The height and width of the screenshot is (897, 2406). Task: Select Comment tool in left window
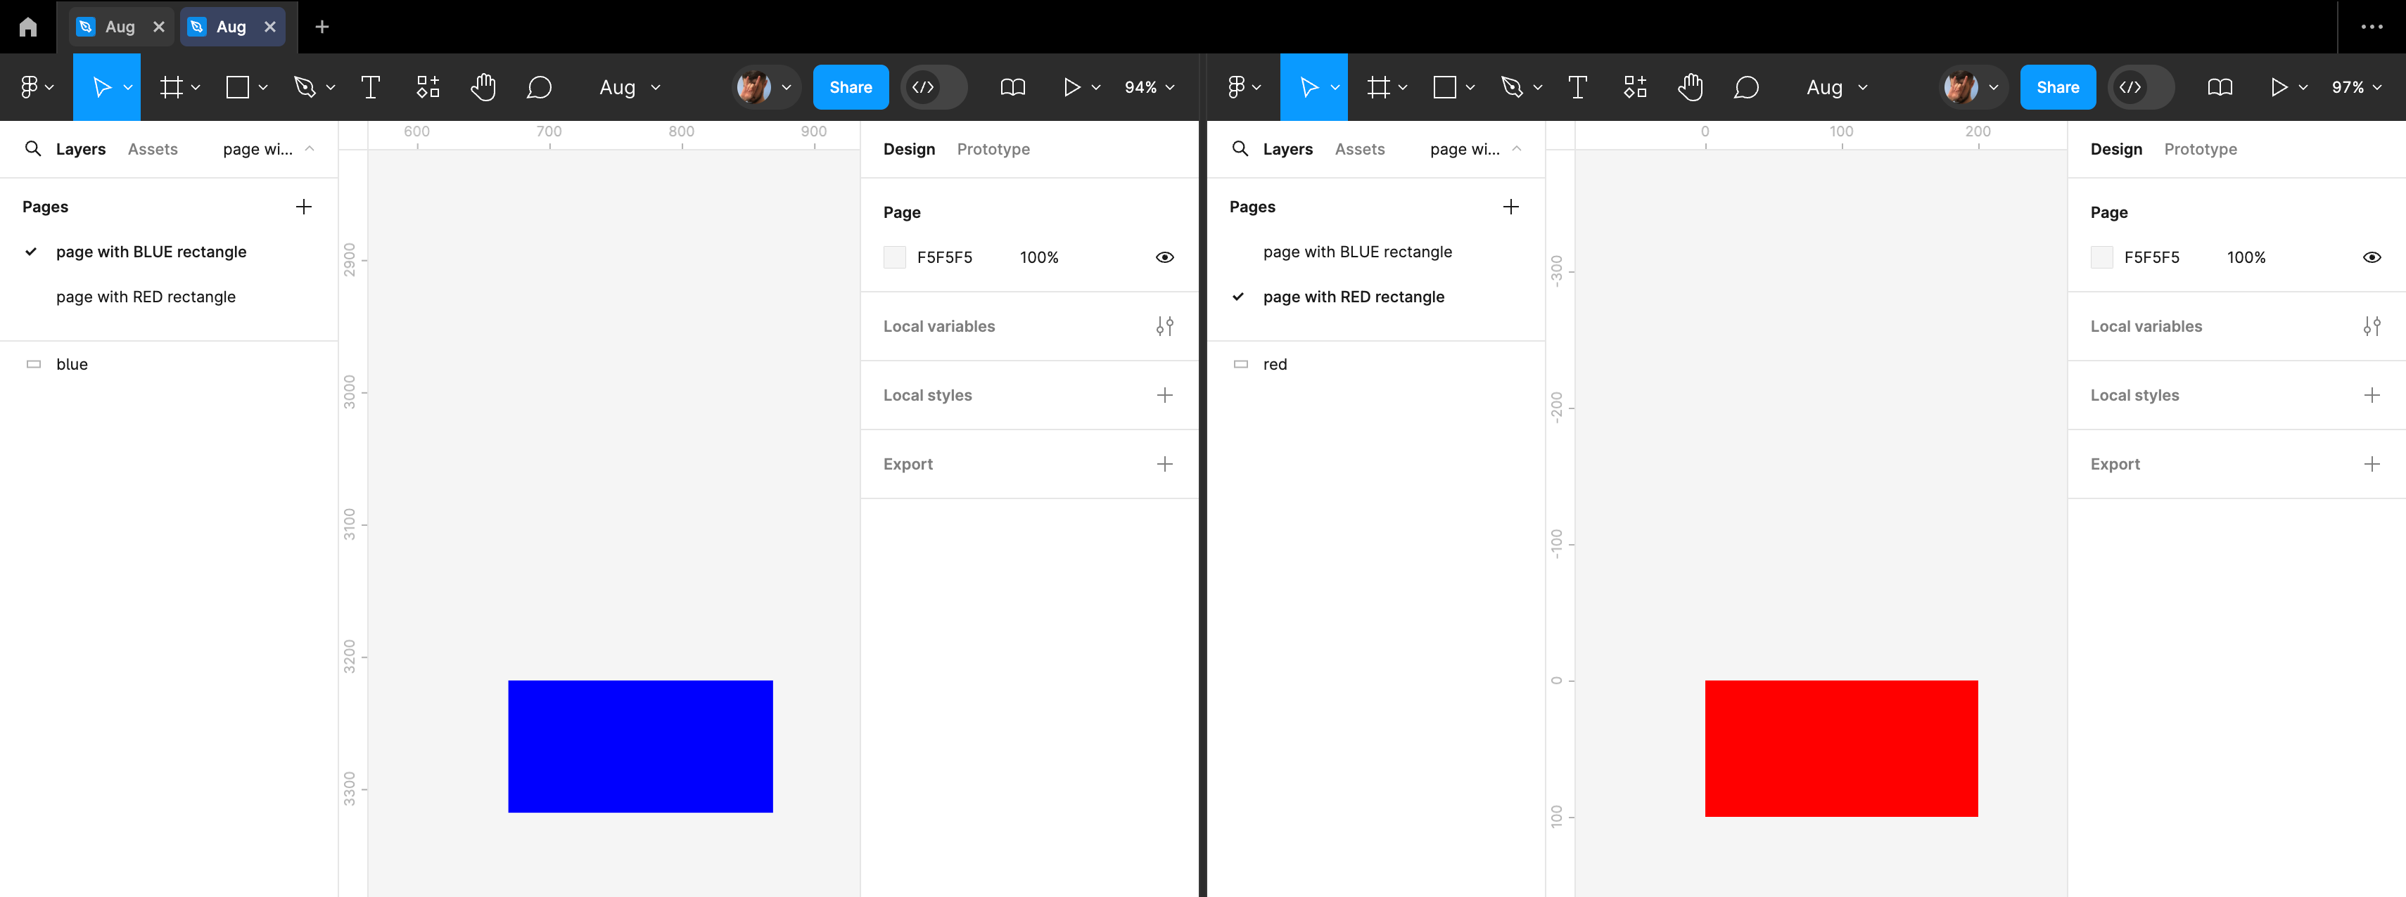[x=539, y=86]
